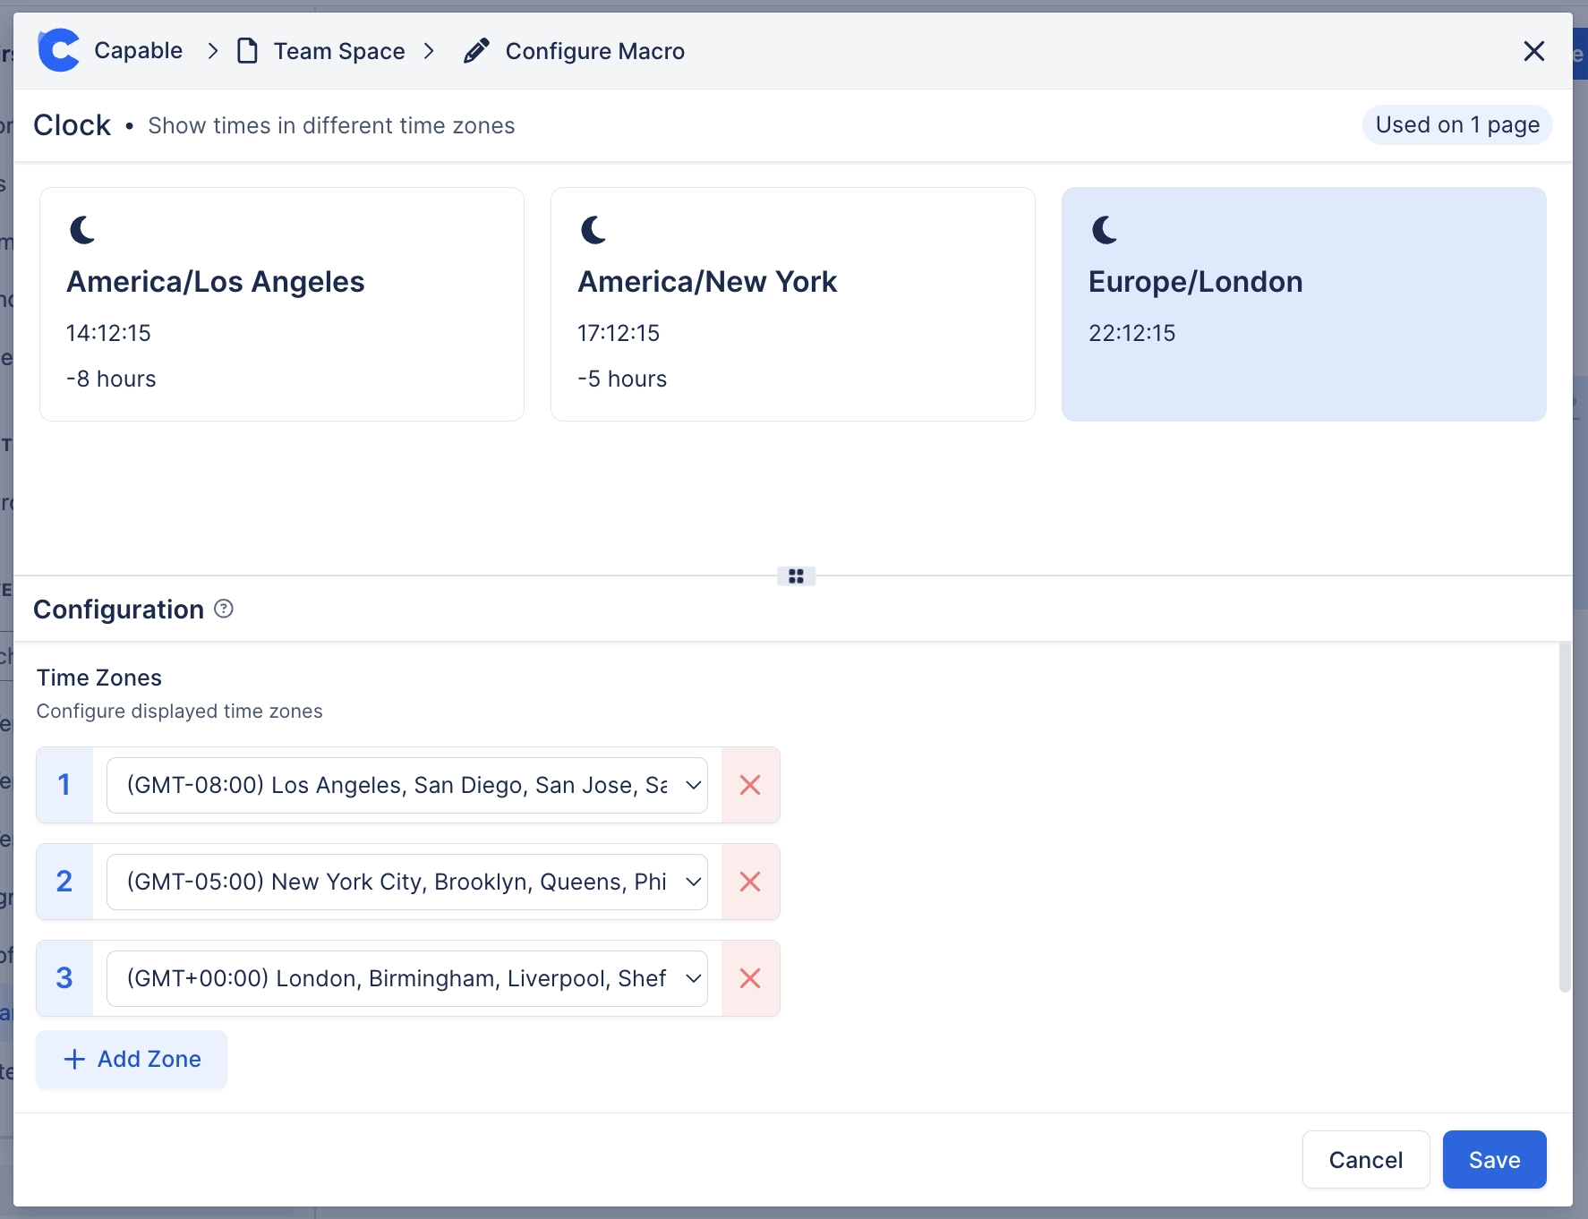Click the Used on 1 page badge
1588x1219 pixels.
pos(1456,124)
